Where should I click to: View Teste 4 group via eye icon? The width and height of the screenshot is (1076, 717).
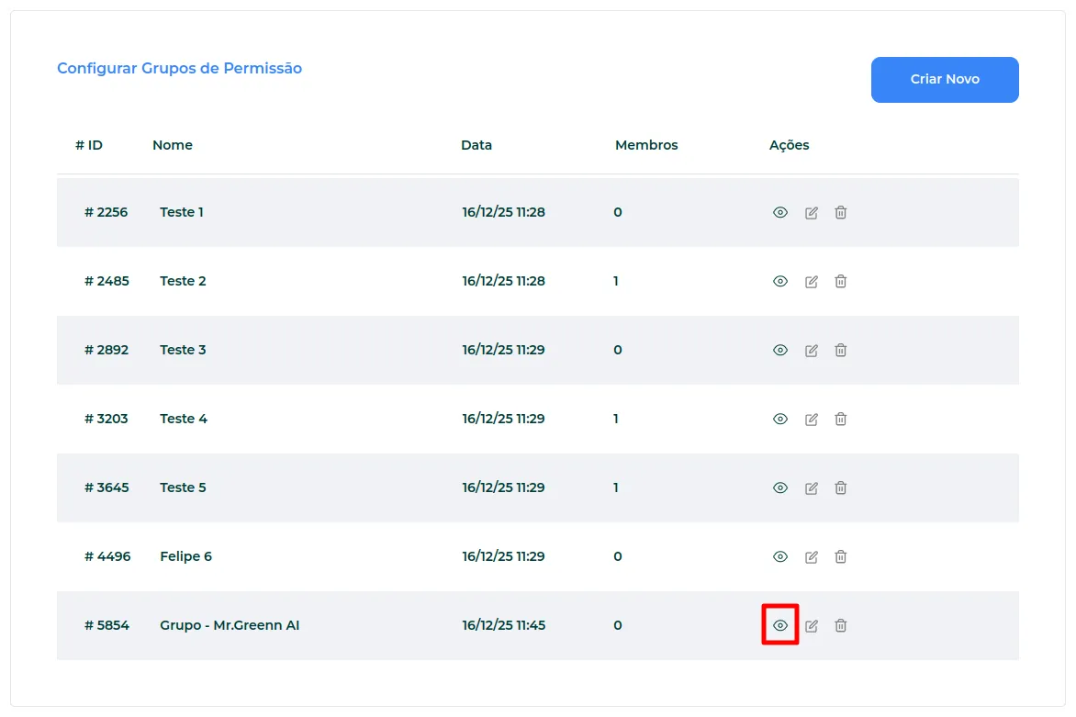click(x=780, y=419)
